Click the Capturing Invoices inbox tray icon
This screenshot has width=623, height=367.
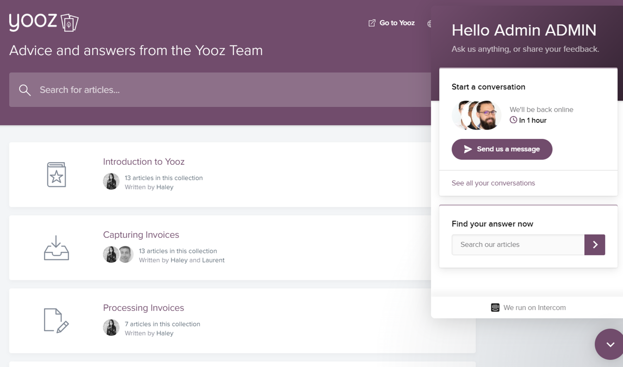coord(56,248)
